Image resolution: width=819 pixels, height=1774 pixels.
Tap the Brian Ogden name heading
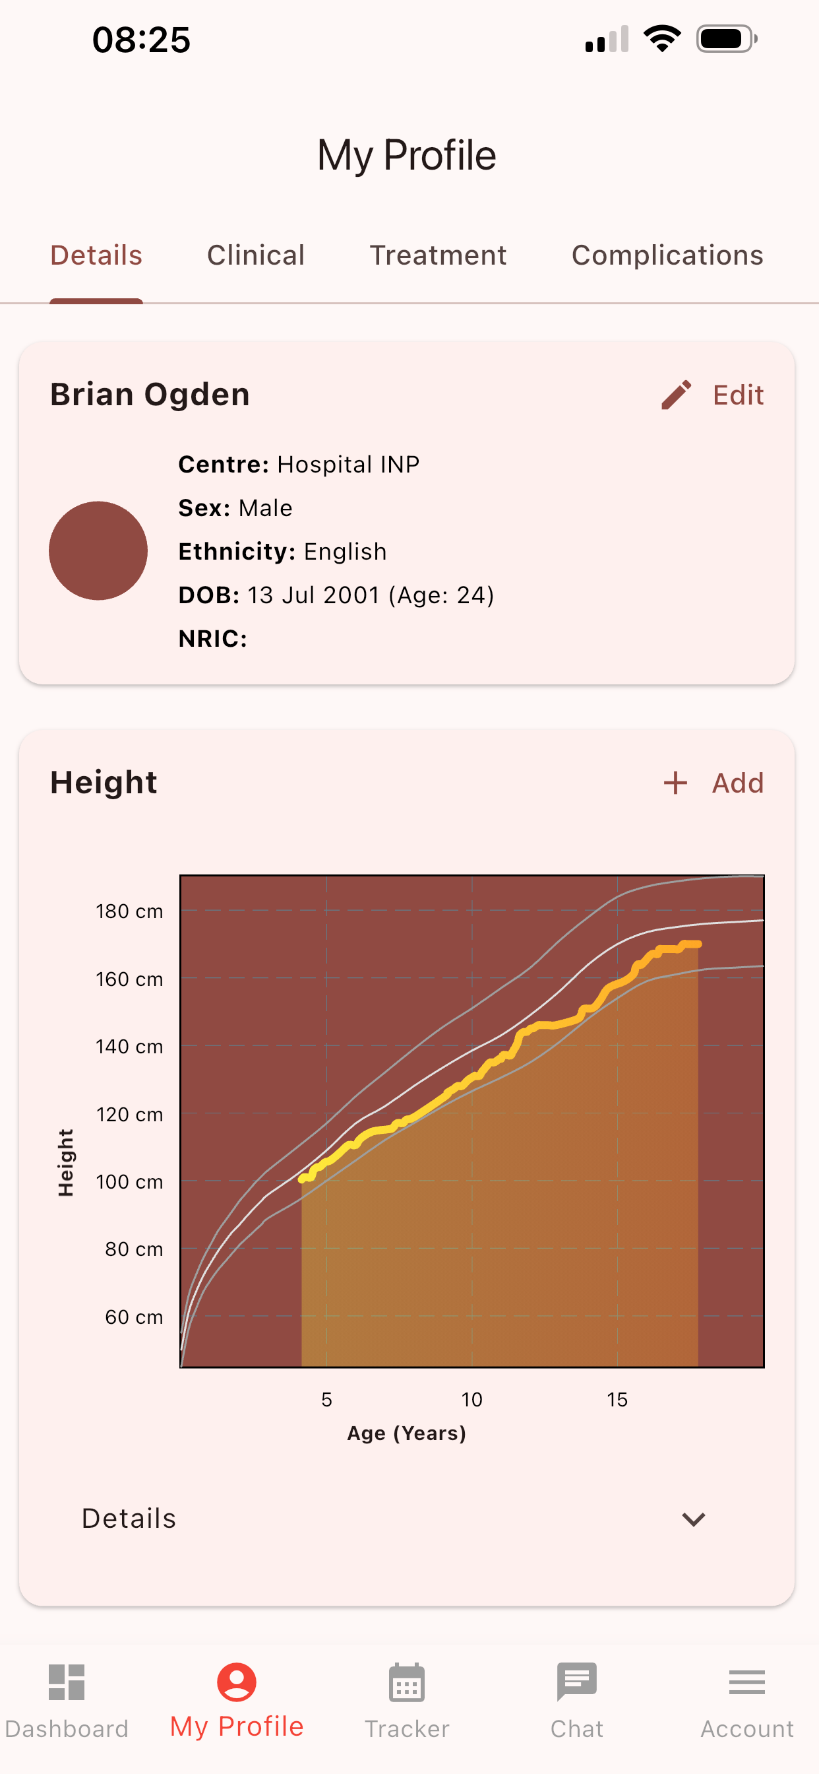click(x=150, y=395)
